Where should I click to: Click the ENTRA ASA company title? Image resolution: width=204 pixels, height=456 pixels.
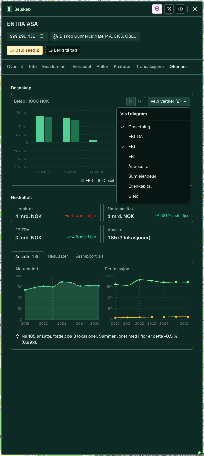22,24
